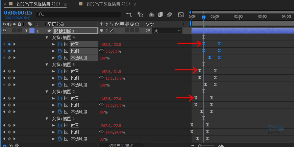Click 椭圆 2 不透明度 value 86%
The height and width of the screenshot is (147, 294).
click(x=104, y=112)
